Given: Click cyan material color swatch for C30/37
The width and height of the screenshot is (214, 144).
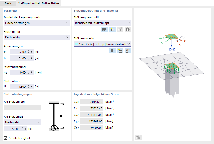Looking at the screenshot, I should coord(76,44).
